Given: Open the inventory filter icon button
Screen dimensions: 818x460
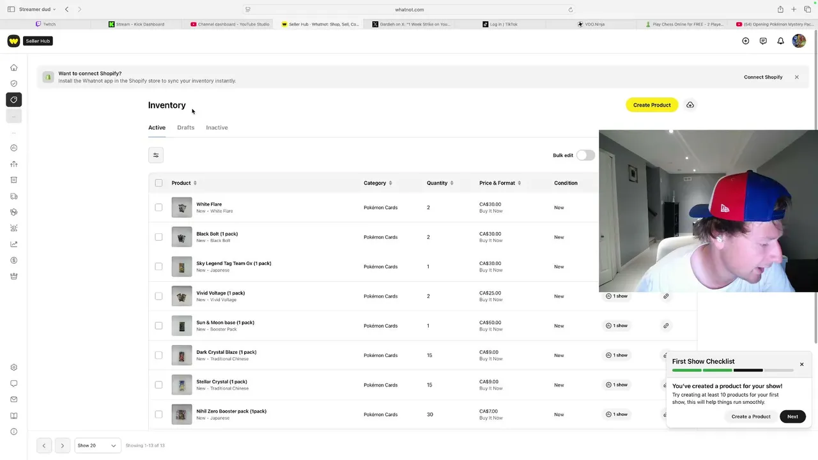Looking at the screenshot, I should pos(156,155).
